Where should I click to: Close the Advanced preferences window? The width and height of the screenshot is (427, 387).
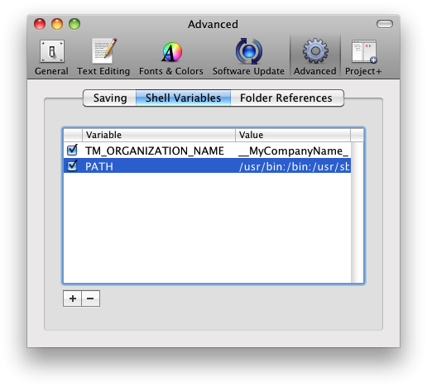click(40, 24)
